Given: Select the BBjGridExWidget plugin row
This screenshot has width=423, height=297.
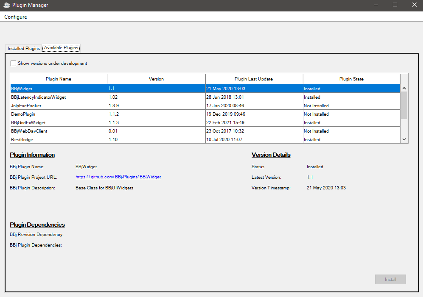Looking at the screenshot, I should click(205, 122).
